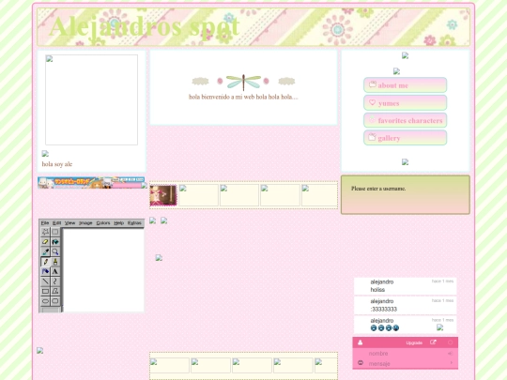507x380 pixels.
Task: Click the circle icon in the chat header
Action: pos(450,342)
